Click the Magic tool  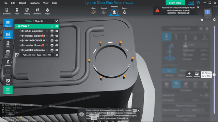point(8,90)
